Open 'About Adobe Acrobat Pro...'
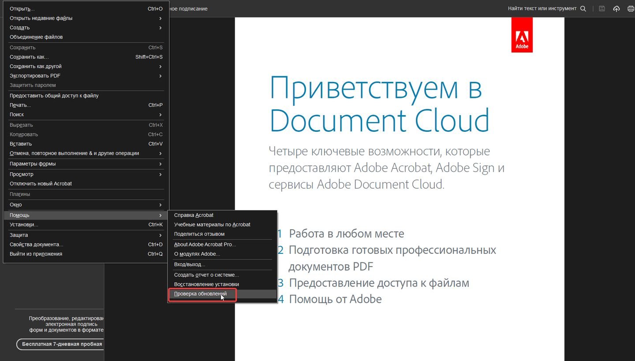This screenshot has width=635, height=361. click(x=222, y=245)
